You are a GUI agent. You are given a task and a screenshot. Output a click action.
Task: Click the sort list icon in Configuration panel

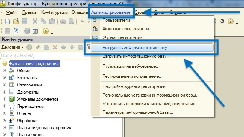[81, 47]
